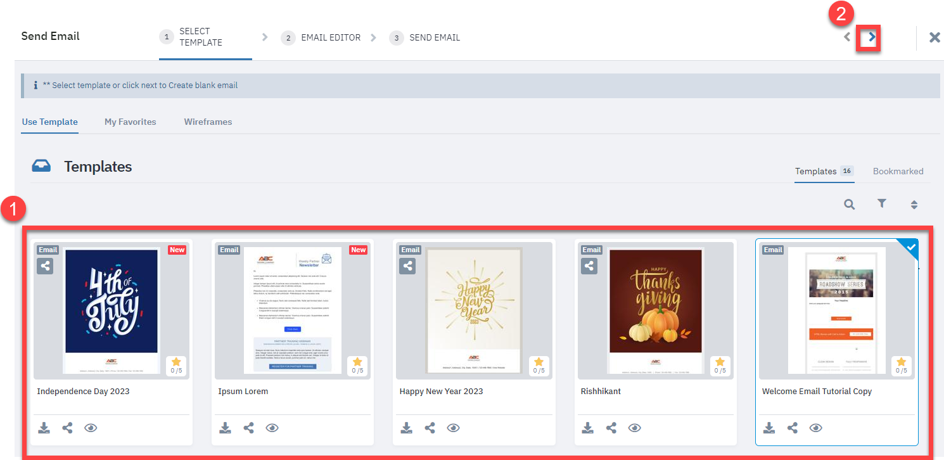Click the info icon in the hint banner

click(x=35, y=85)
